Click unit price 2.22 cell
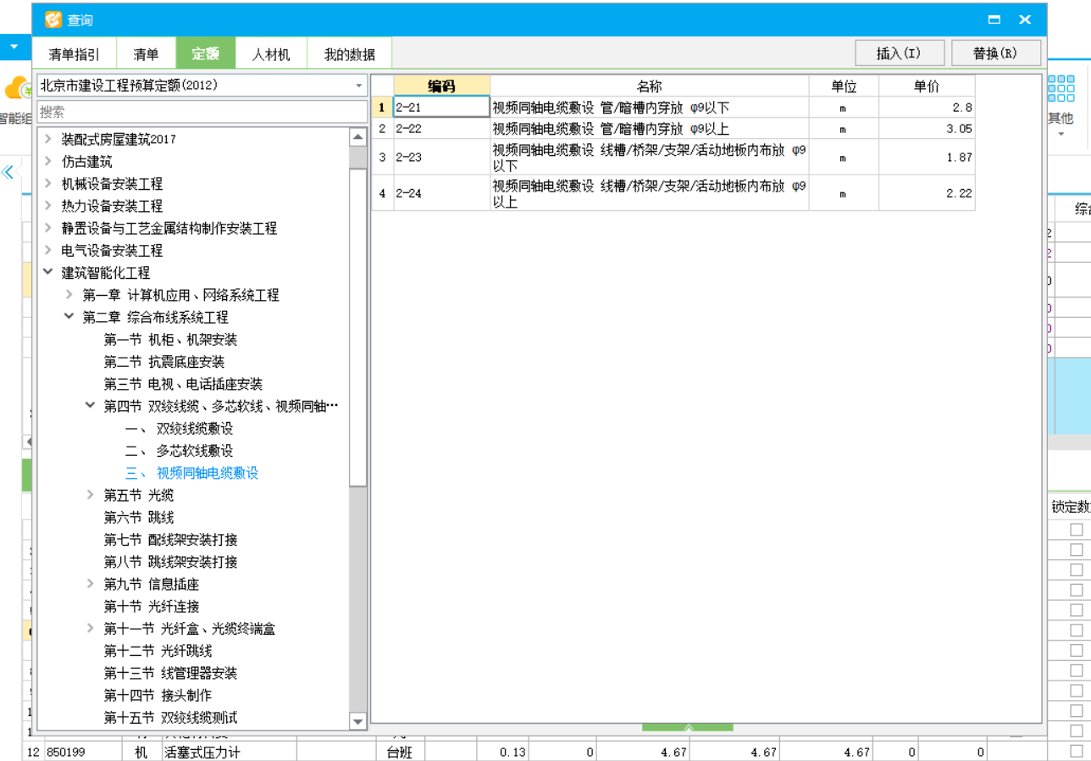The width and height of the screenshot is (1091, 761). 927,193
